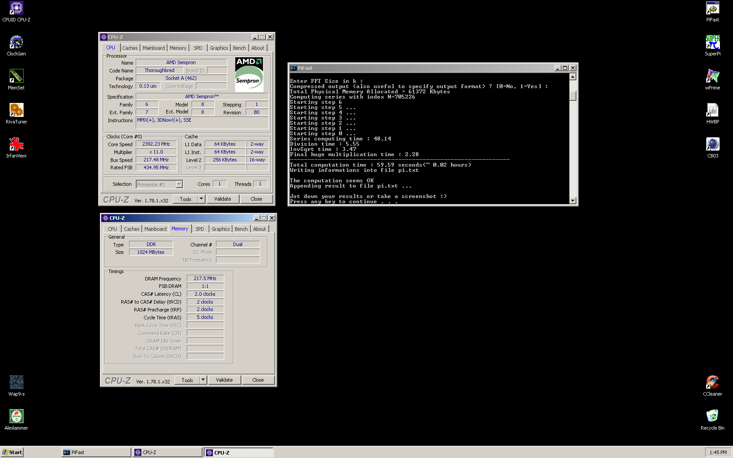Open the CPUID CPU-Z desktop shortcut
733x458 pixels.
[x=16, y=12]
